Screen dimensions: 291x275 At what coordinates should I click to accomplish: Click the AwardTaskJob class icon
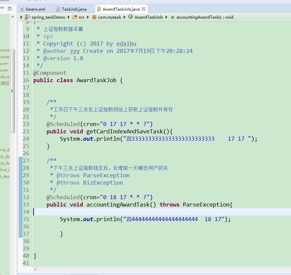click(131, 17)
